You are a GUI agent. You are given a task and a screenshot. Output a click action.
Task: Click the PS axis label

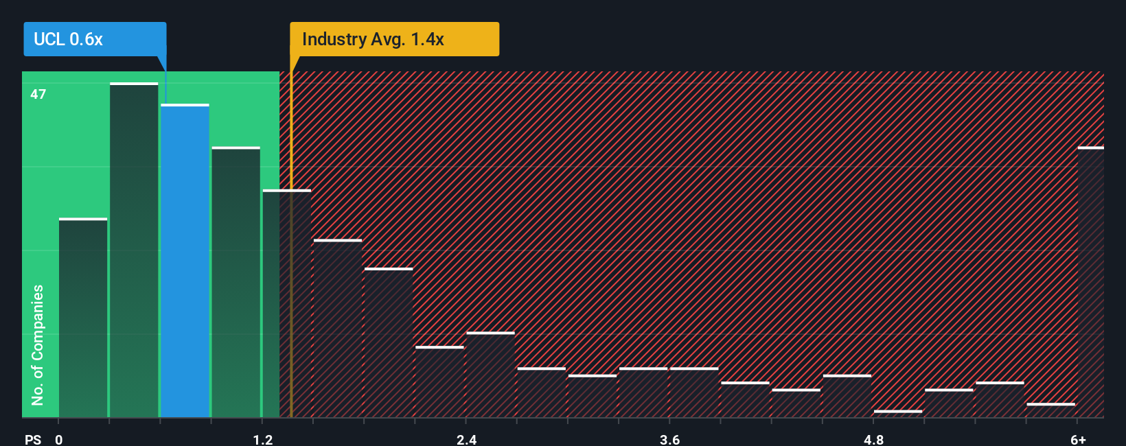coord(33,439)
